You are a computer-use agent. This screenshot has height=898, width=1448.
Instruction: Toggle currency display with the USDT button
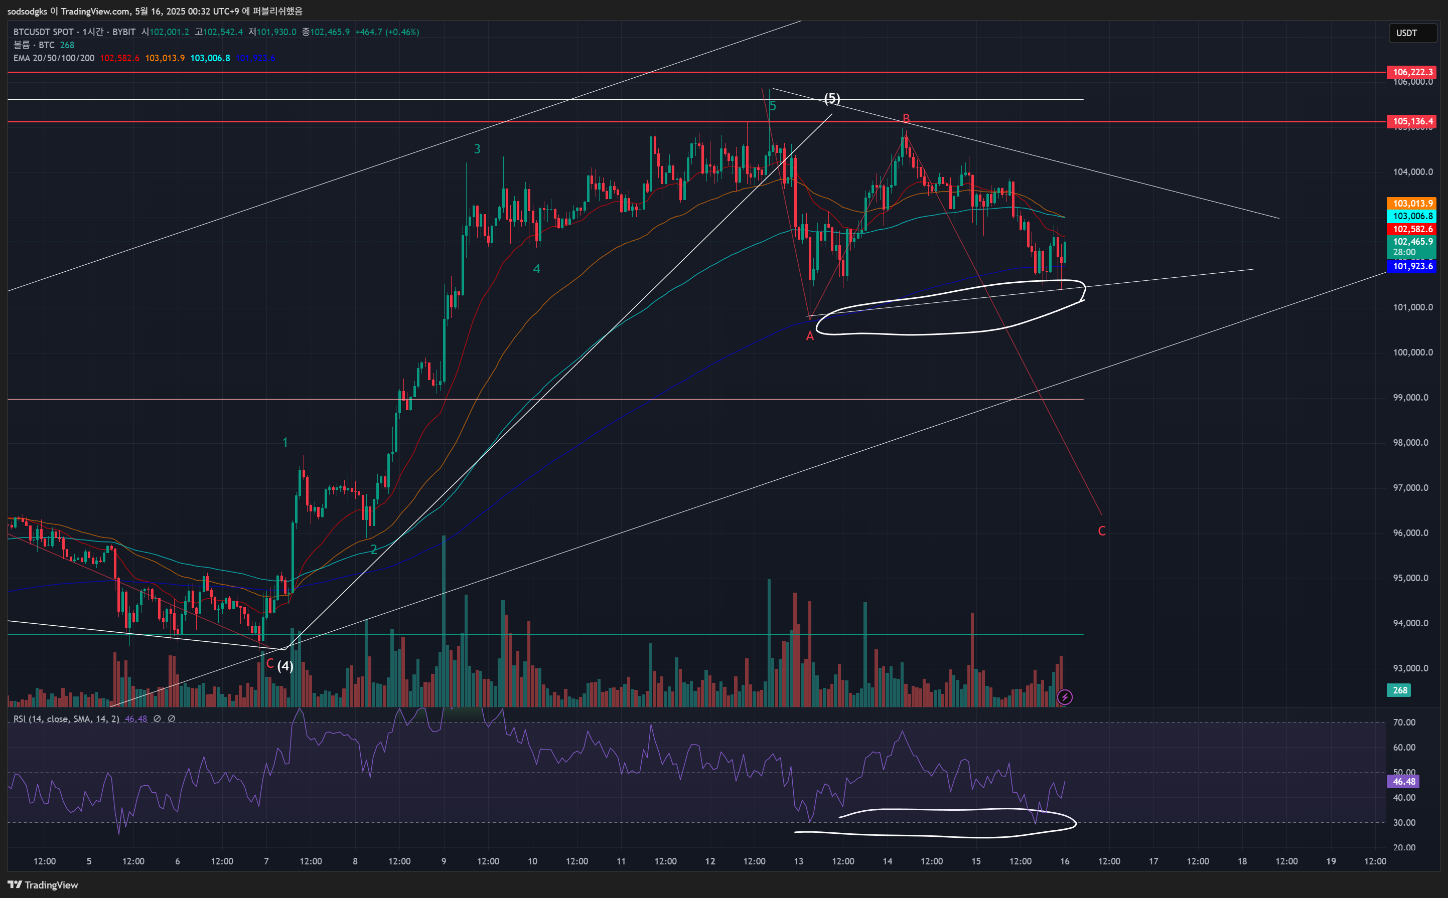click(1413, 33)
